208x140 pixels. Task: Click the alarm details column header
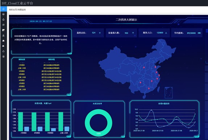pos(51,59)
